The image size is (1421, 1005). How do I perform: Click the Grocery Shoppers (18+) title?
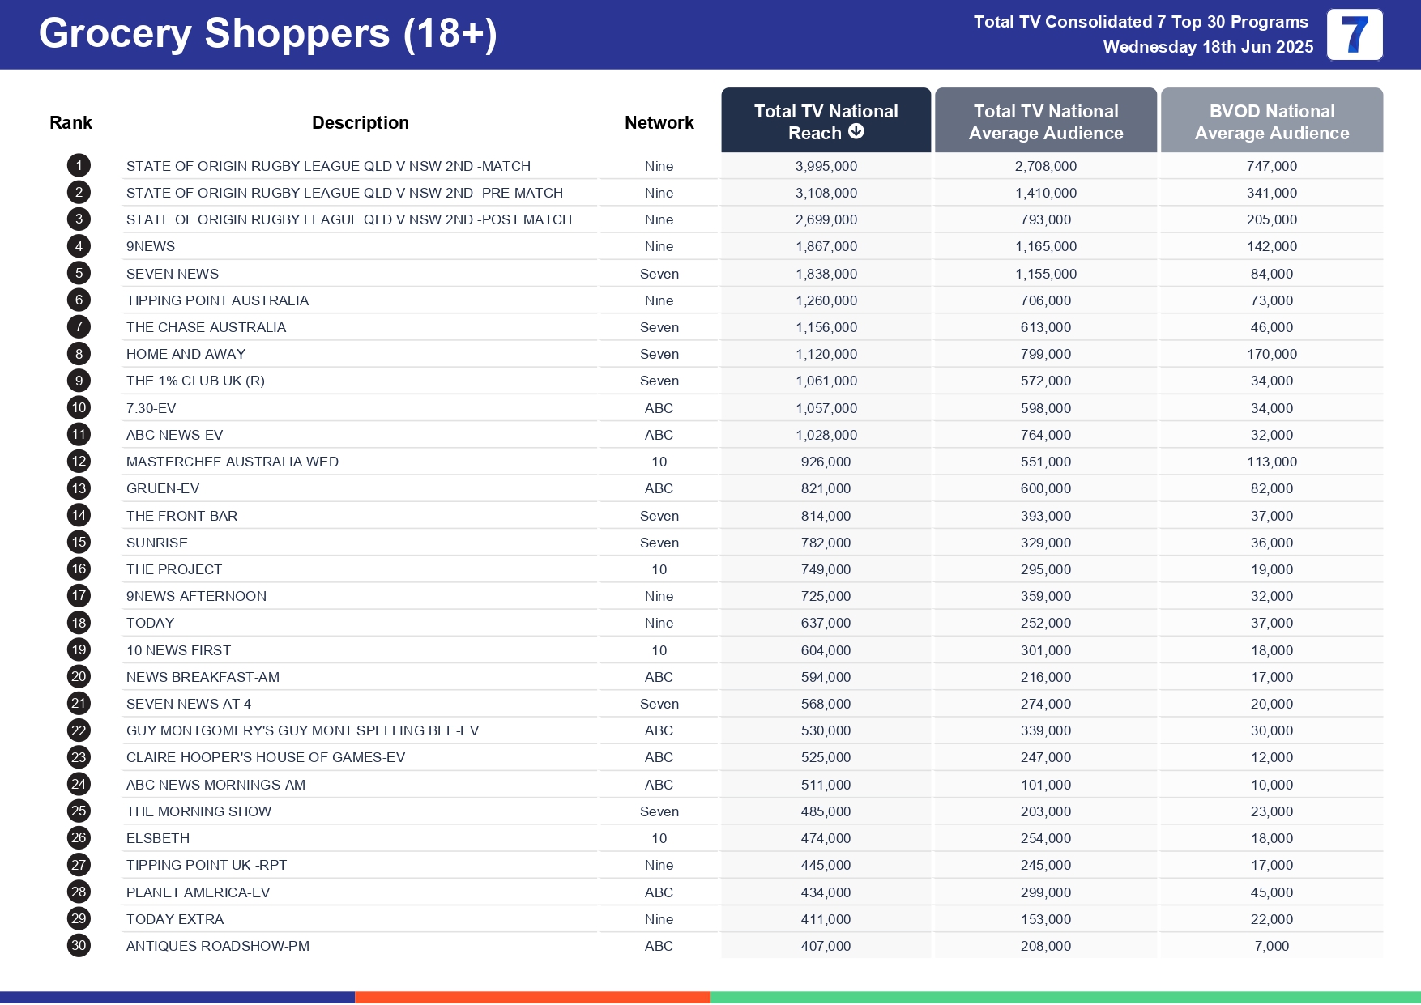268,34
